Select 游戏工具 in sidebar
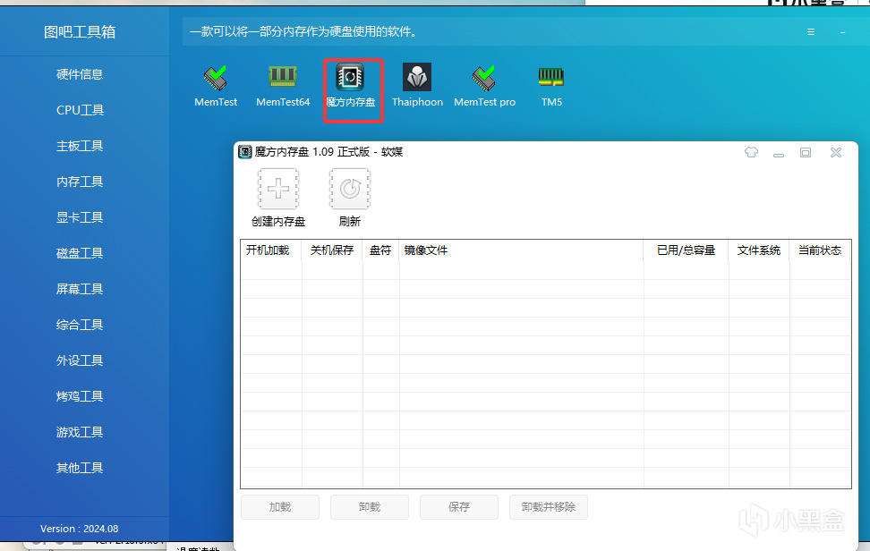870x551 pixels. coord(80,432)
